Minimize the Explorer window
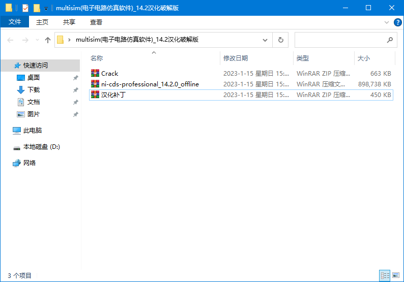Image resolution: width=404 pixels, height=282 pixels. click(x=345, y=8)
